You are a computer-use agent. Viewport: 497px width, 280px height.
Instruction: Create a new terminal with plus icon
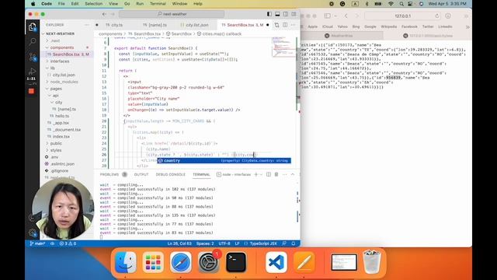[x=256, y=174]
